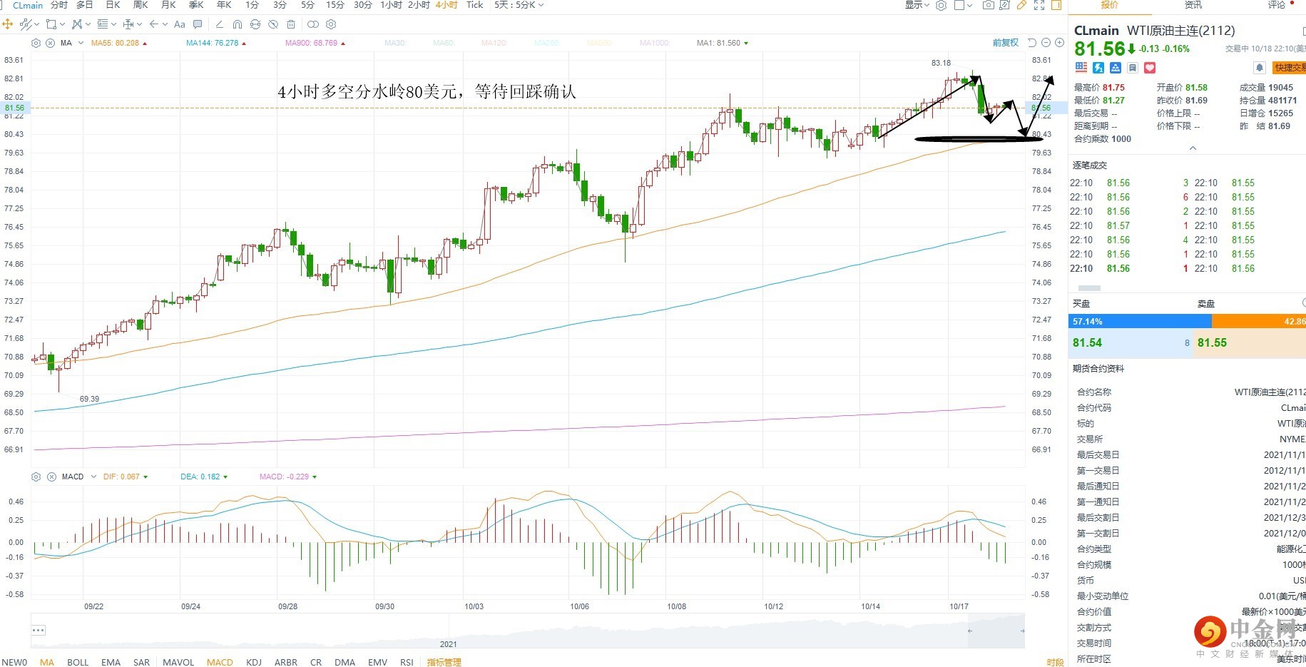Screen dimensions: 1306x667
Task: Select the RSI indicator
Action: [x=407, y=662]
